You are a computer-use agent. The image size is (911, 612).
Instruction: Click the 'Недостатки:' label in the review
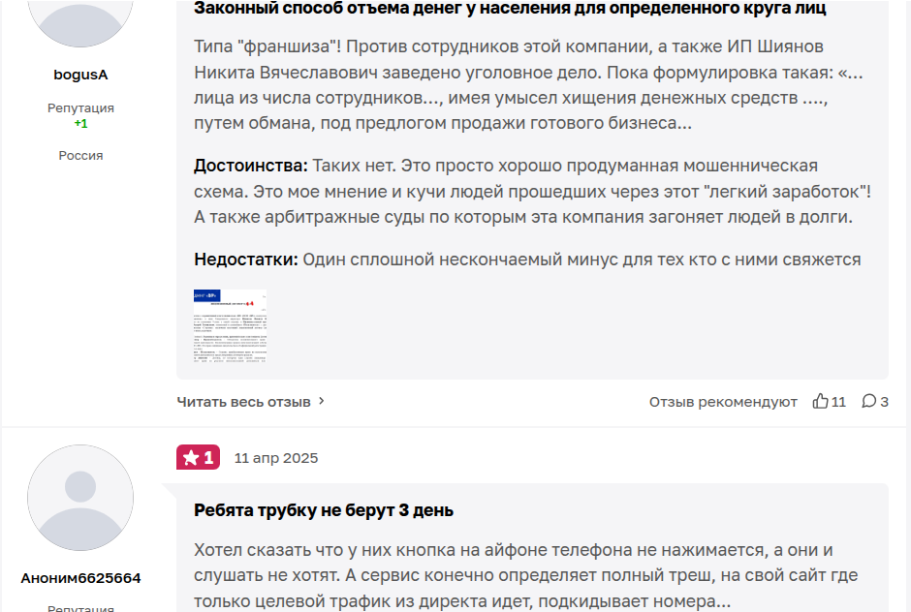coord(246,260)
